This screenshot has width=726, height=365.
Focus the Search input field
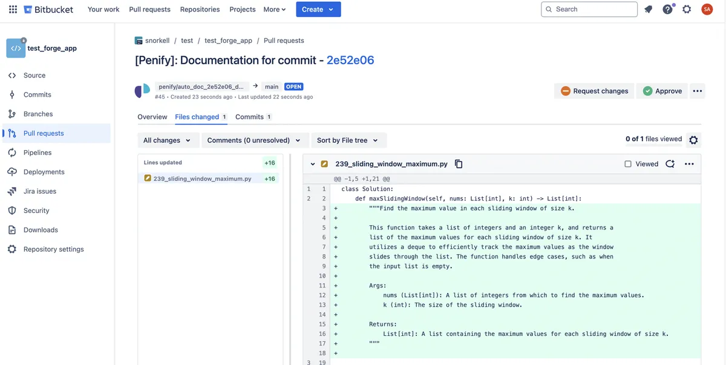pyautogui.click(x=589, y=10)
